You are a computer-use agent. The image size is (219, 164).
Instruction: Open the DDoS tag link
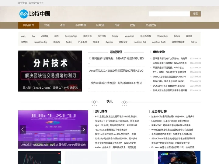pos(177,36)
